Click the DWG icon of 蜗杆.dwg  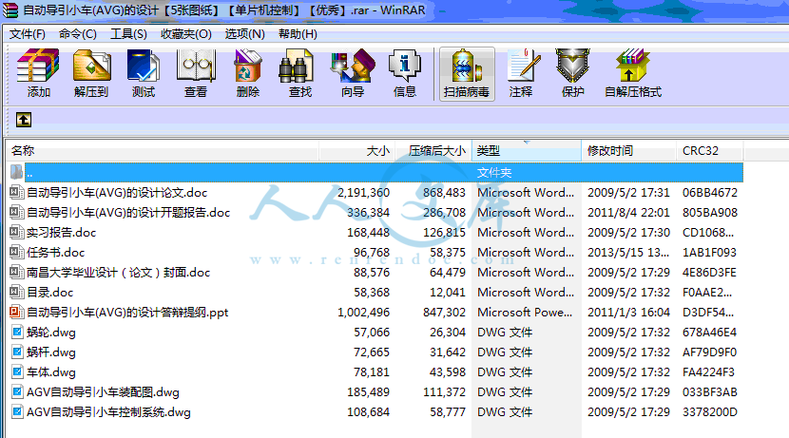17,352
